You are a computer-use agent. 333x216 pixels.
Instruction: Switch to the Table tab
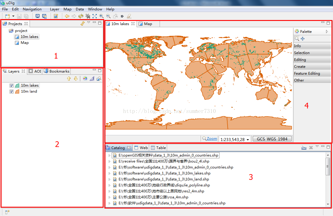pos(158,148)
